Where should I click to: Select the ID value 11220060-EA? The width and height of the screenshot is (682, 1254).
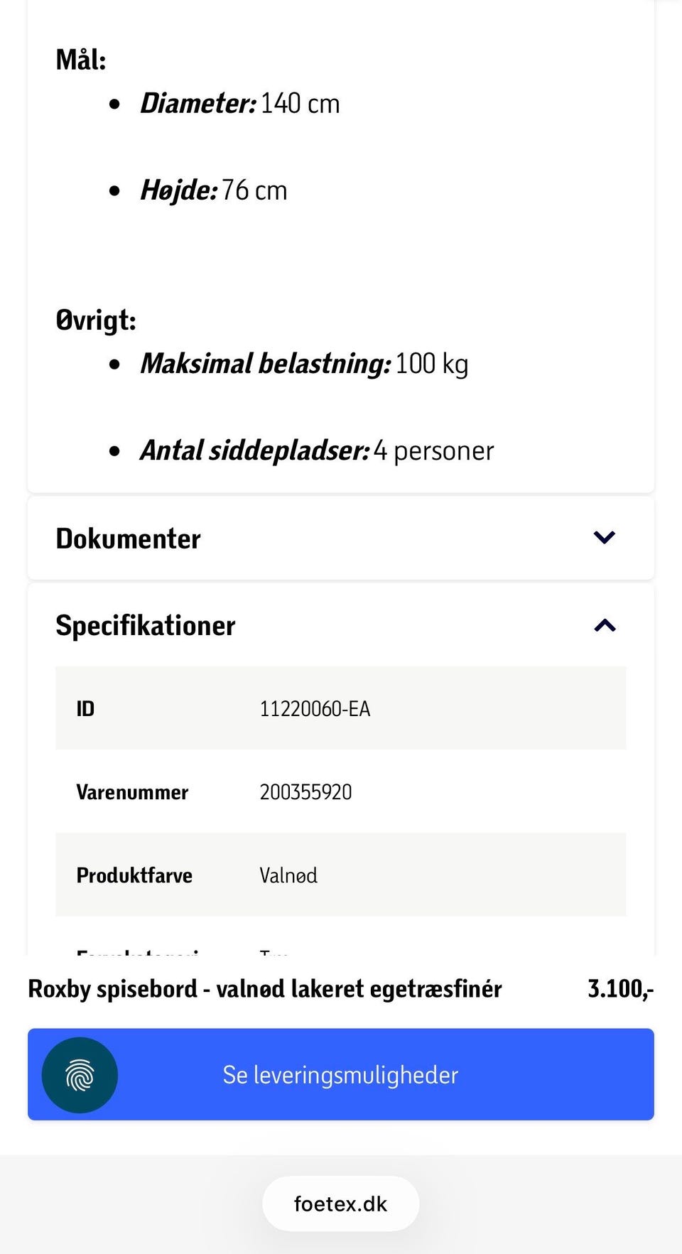pos(315,709)
